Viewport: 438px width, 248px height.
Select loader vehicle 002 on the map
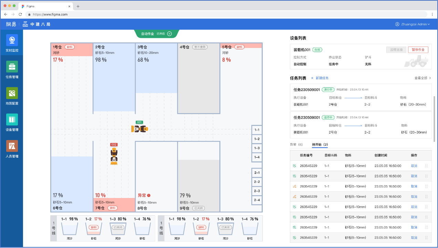(114, 157)
